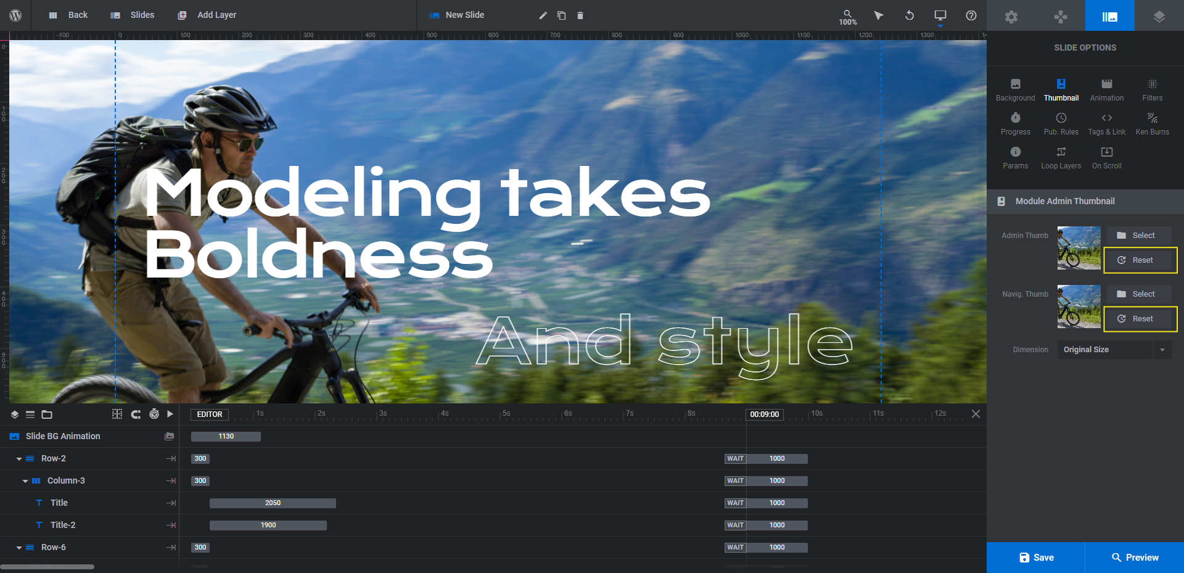The image size is (1184, 573).
Task: Open the Slides list
Action: [x=133, y=15]
